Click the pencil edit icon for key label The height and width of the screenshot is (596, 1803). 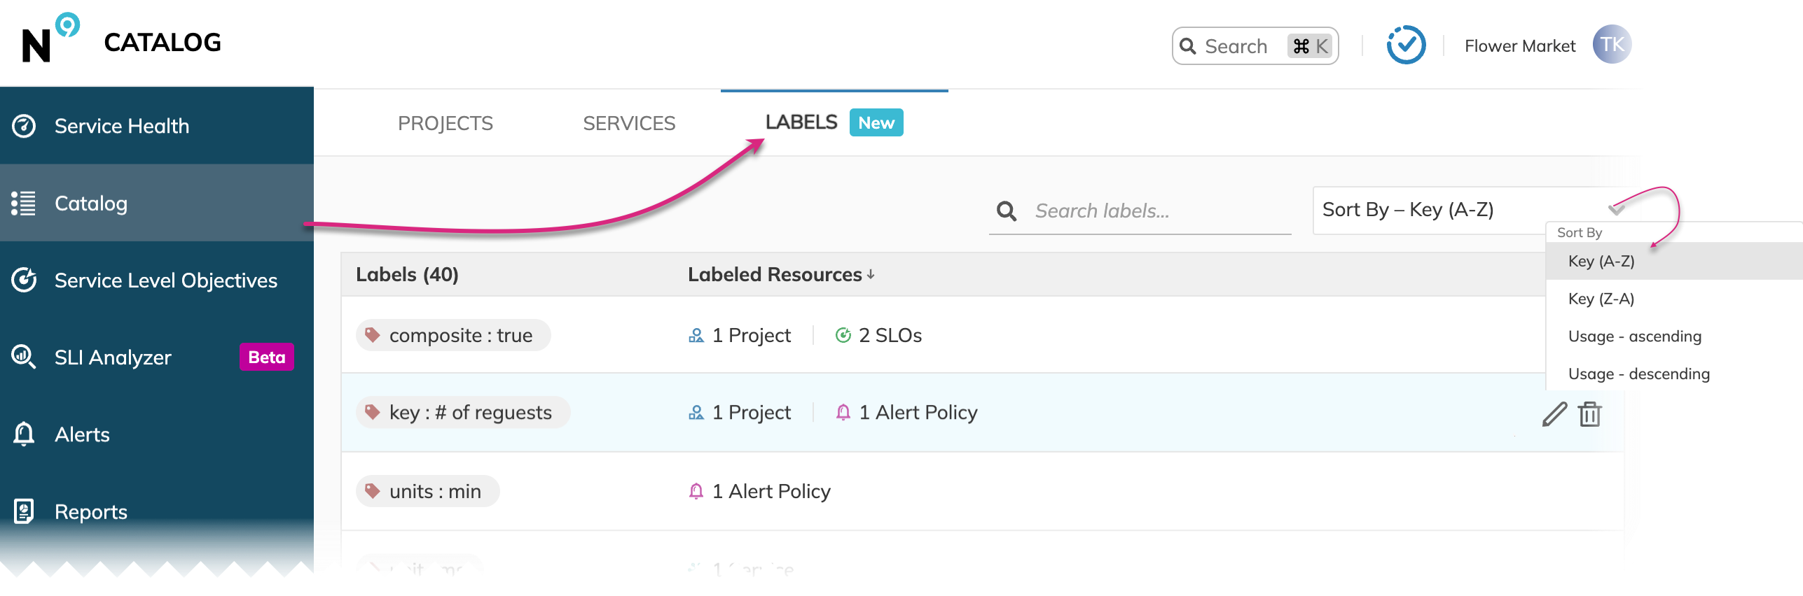[1554, 414]
